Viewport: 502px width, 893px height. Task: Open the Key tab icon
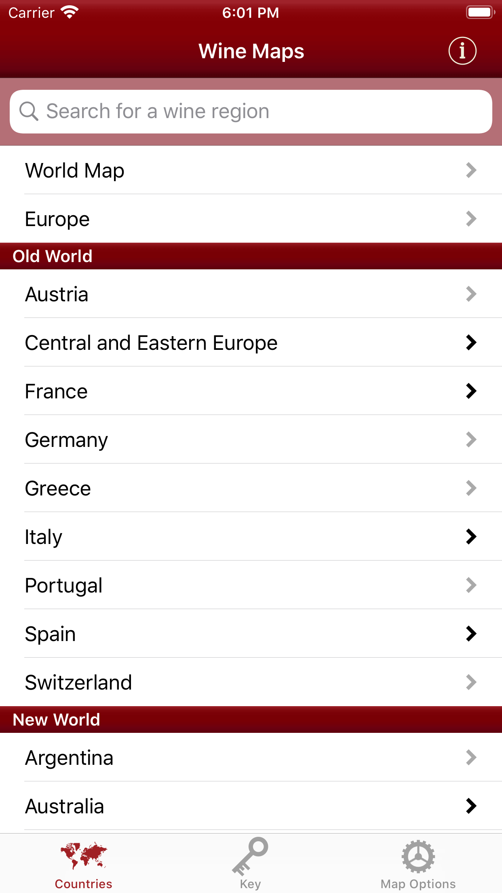coord(250,855)
